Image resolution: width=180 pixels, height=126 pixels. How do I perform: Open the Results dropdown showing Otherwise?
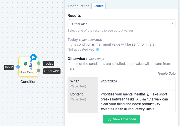point(122,24)
